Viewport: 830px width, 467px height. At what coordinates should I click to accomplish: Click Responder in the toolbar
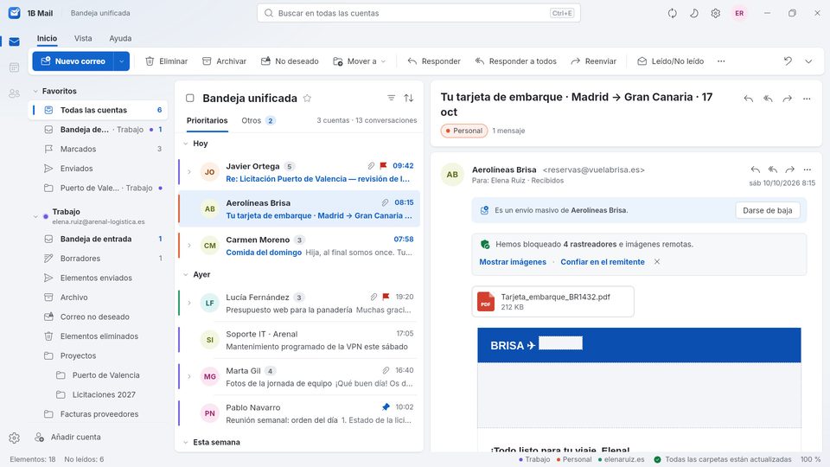[x=434, y=61]
